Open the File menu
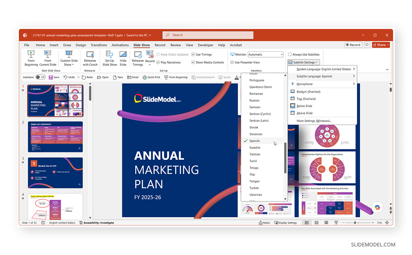Viewport: 412px width, 255px height. (x=27, y=45)
